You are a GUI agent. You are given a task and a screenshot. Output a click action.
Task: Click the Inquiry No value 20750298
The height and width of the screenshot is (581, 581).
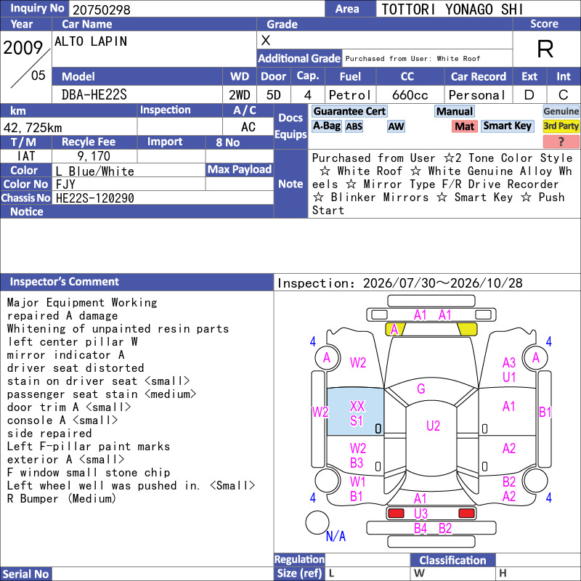[x=102, y=9]
